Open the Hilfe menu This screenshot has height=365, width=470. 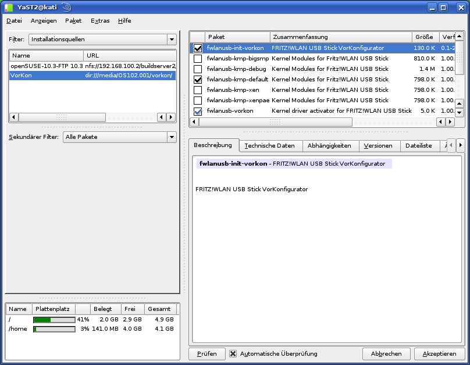point(124,21)
